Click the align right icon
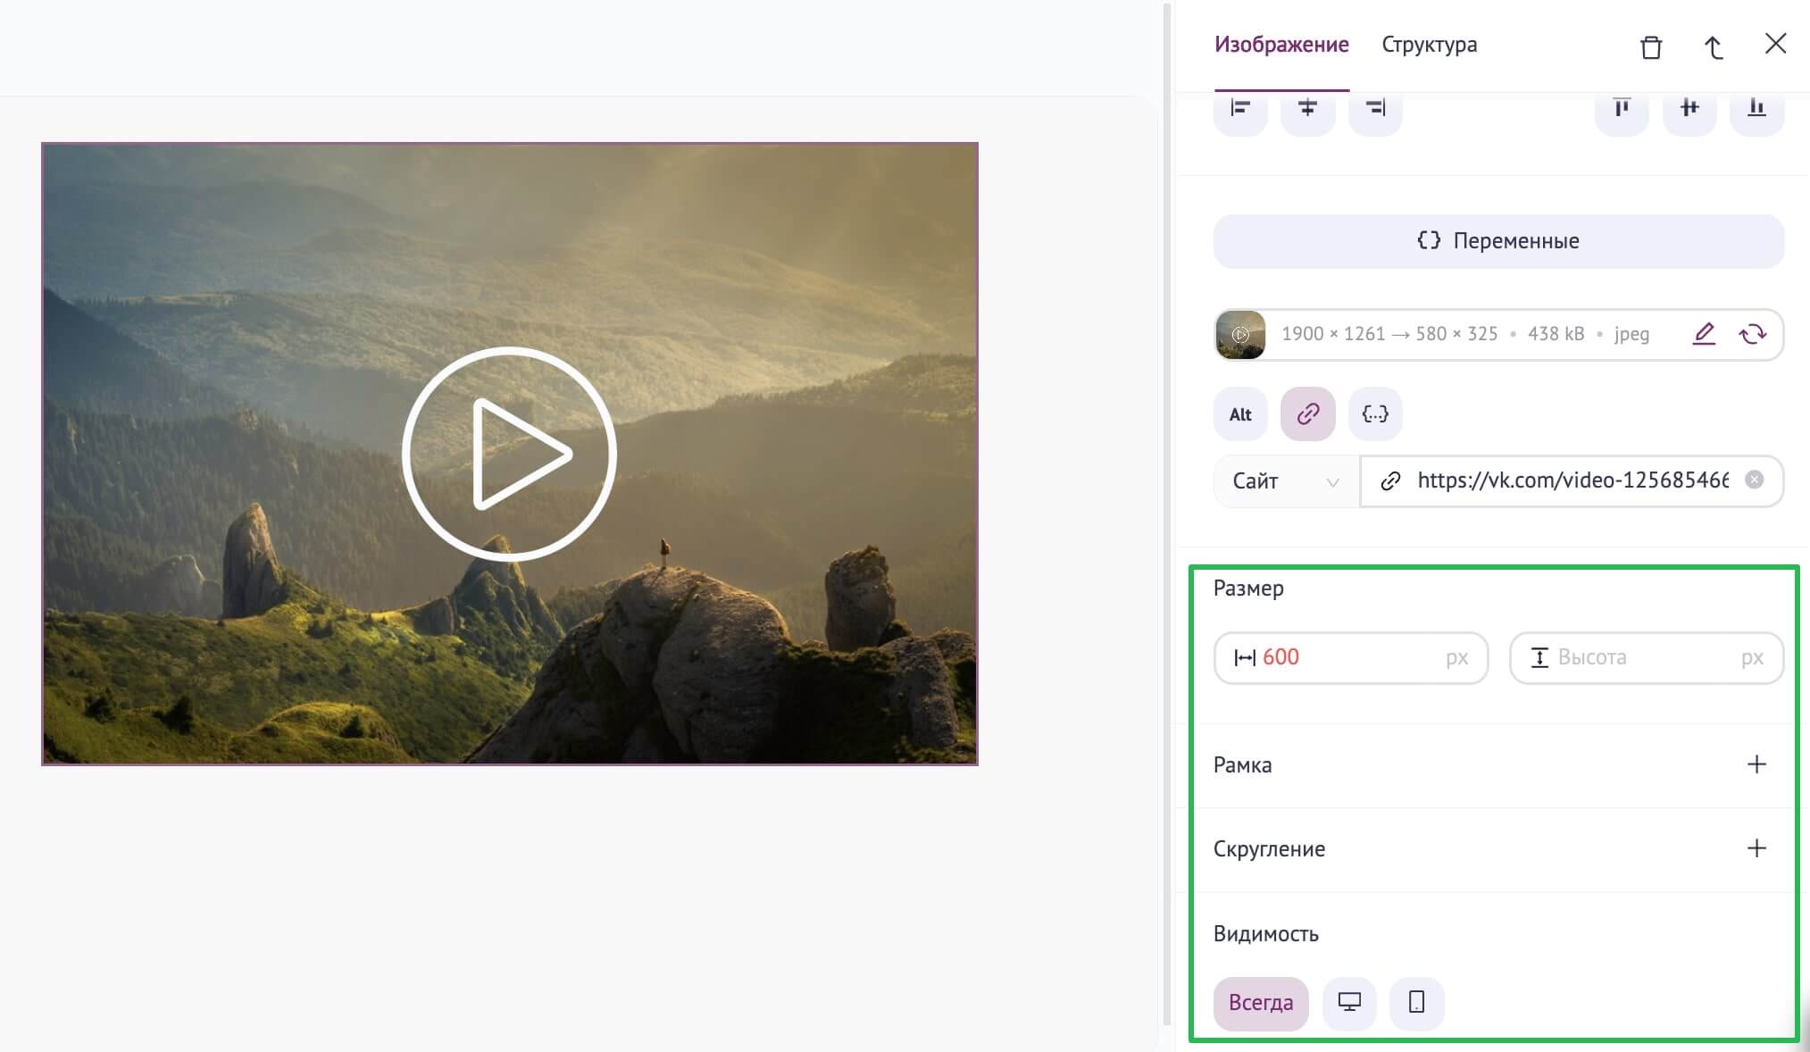This screenshot has width=1810, height=1052. point(1377,106)
